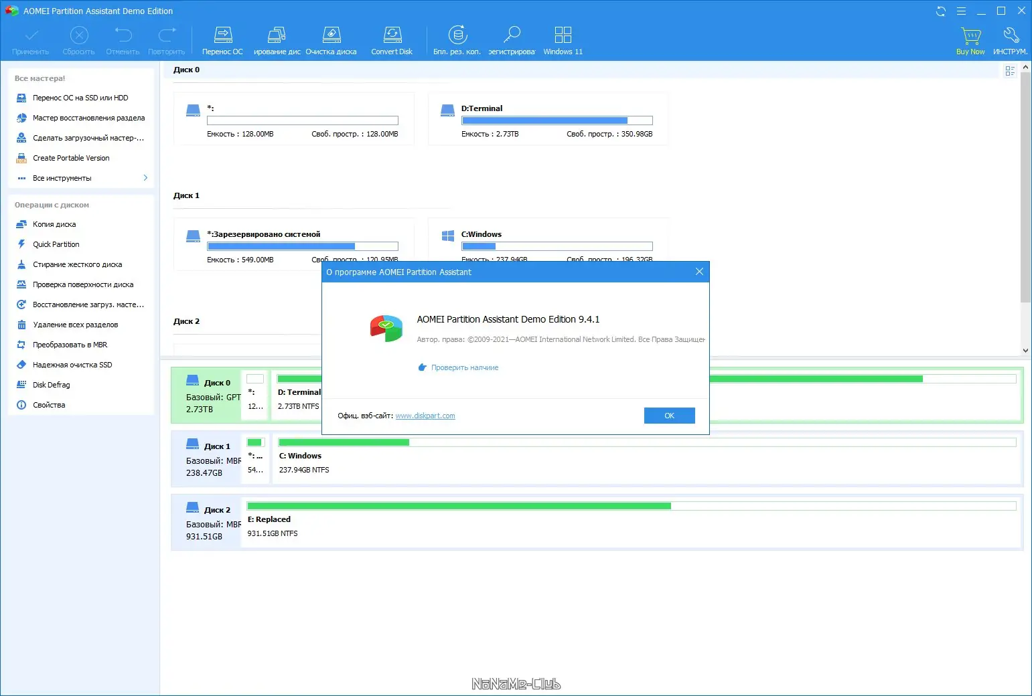Screen dimensions: 1032x696
Task: Click the Buy Now cart icon
Action: pos(970,41)
